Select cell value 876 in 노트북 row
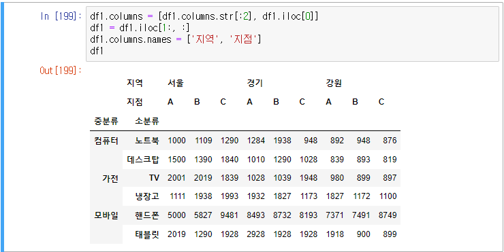The width and height of the screenshot is (504, 252). pyautogui.click(x=390, y=141)
